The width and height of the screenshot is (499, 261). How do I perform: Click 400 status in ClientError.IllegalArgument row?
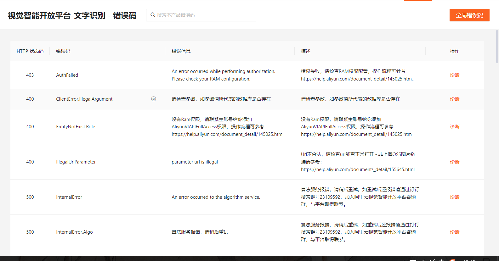[x=30, y=99]
